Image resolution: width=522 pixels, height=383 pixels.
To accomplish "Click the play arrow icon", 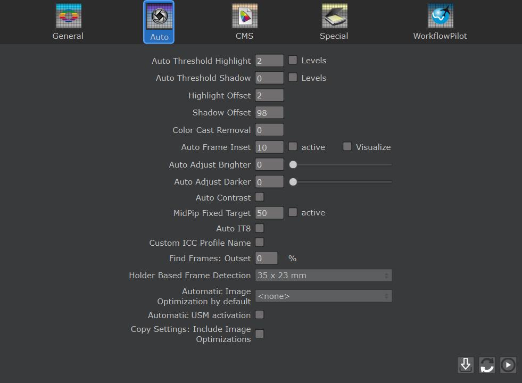I will pyautogui.click(x=508, y=365).
